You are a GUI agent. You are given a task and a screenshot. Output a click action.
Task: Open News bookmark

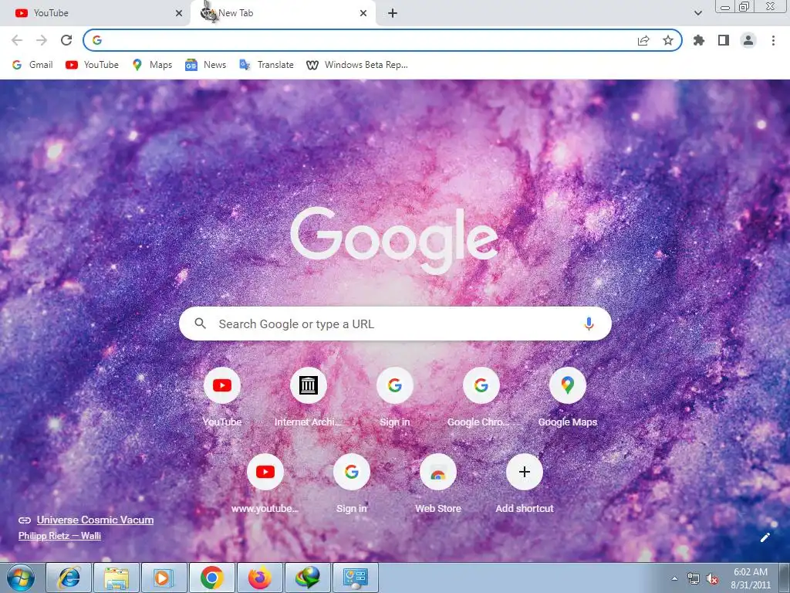click(x=205, y=65)
